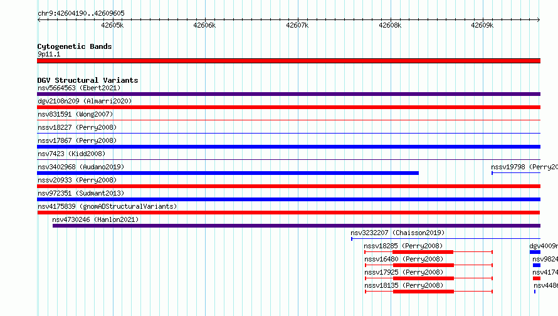Click the small blue dgv4009 variant bar
Screen dimensions: 558x316
click(535, 252)
